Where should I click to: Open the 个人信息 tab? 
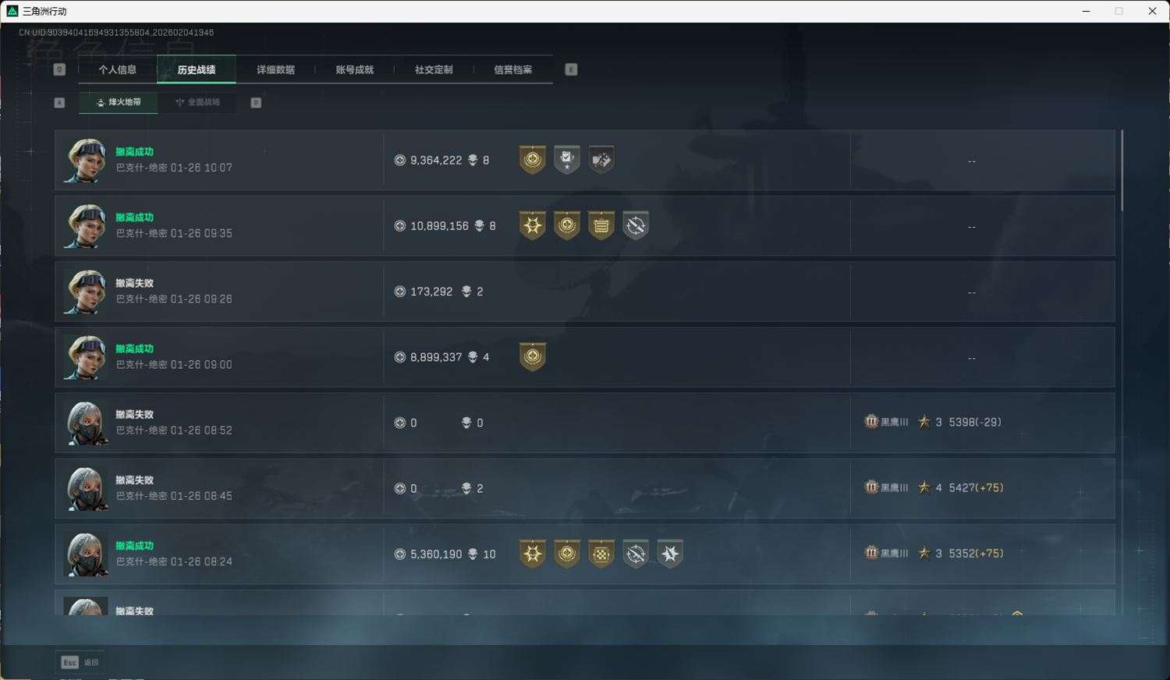(118, 69)
